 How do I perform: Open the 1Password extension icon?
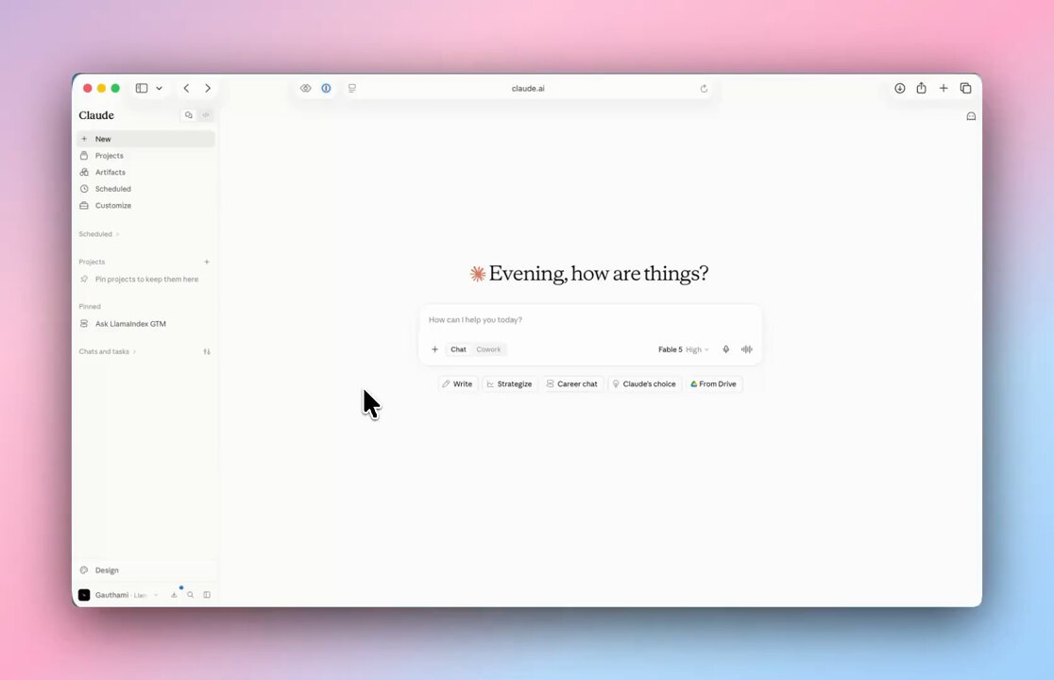pyautogui.click(x=326, y=88)
